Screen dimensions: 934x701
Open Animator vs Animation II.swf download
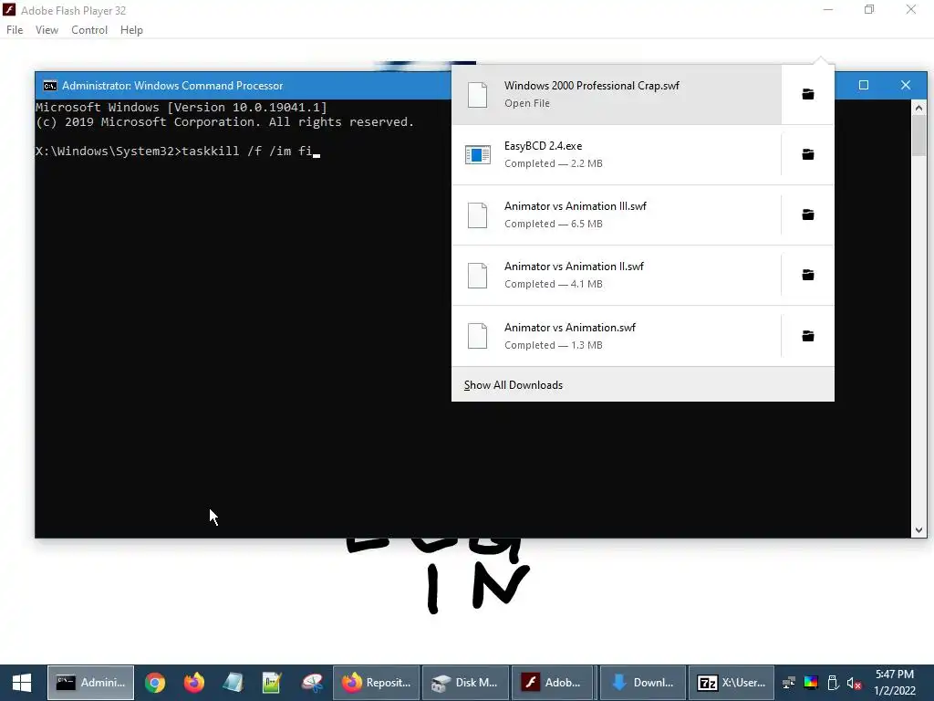pyautogui.click(x=616, y=275)
